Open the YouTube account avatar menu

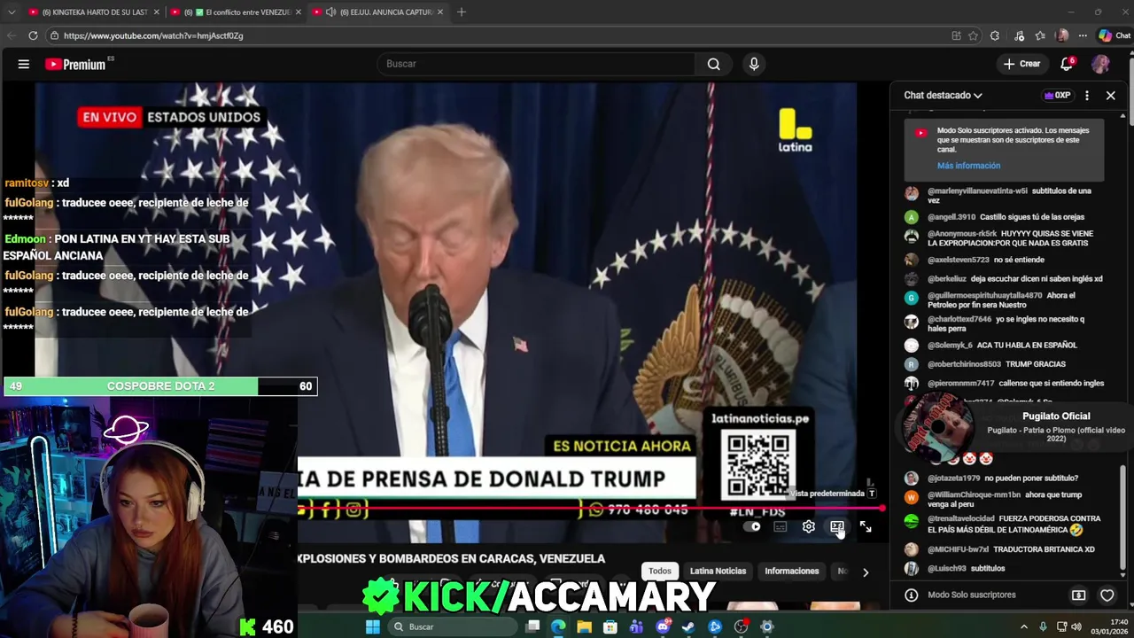(1100, 64)
